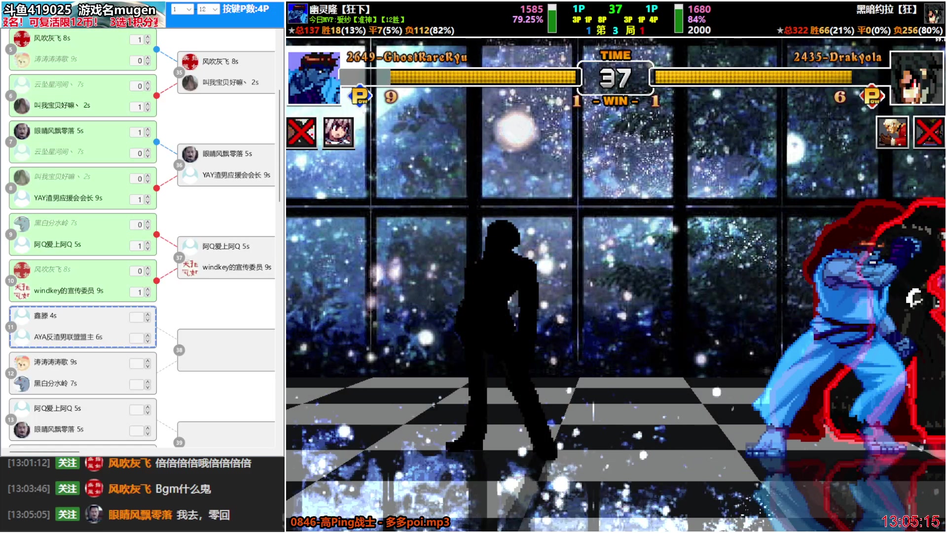This screenshot has height=533, width=947.
Task: Select match number 35 badge
Action: (179, 73)
